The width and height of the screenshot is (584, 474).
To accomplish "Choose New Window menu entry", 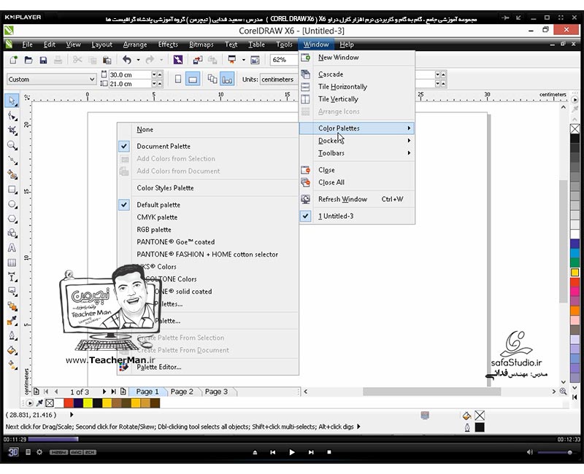I will point(339,58).
